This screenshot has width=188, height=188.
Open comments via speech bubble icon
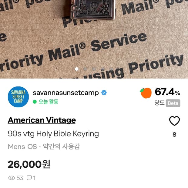pyautogui.click(x=29, y=178)
